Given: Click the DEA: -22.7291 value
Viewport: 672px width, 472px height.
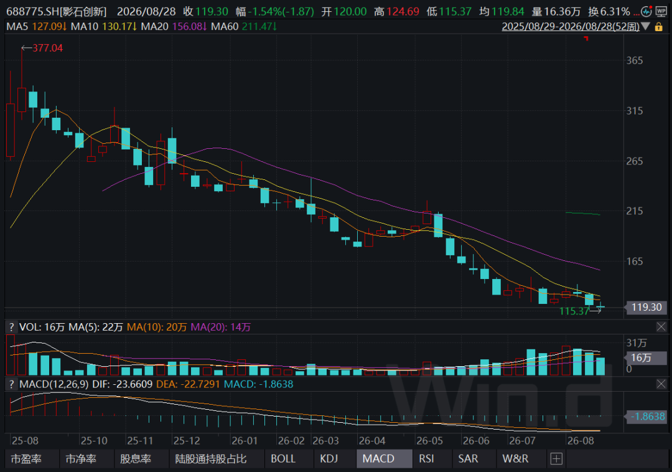Looking at the screenshot, I should [x=188, y=384].
